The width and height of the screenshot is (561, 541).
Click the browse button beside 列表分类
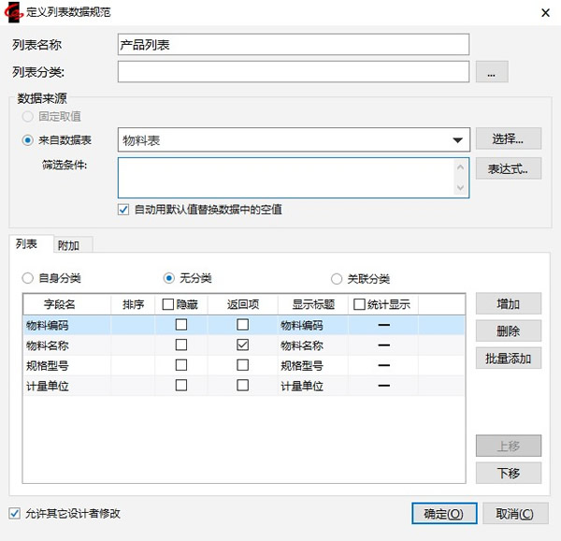click(491, 71)
